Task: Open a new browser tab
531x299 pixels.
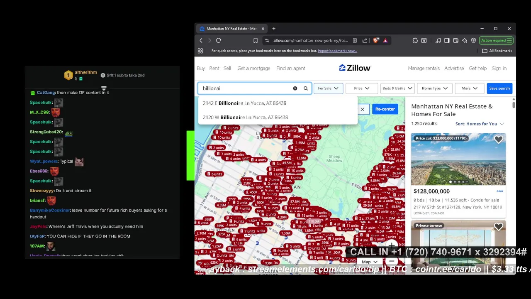Action: [274, 29]
